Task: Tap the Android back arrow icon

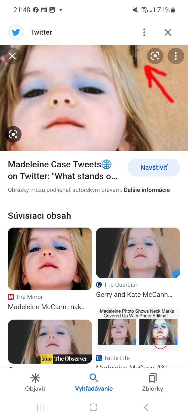Action: tap(146, 407)
